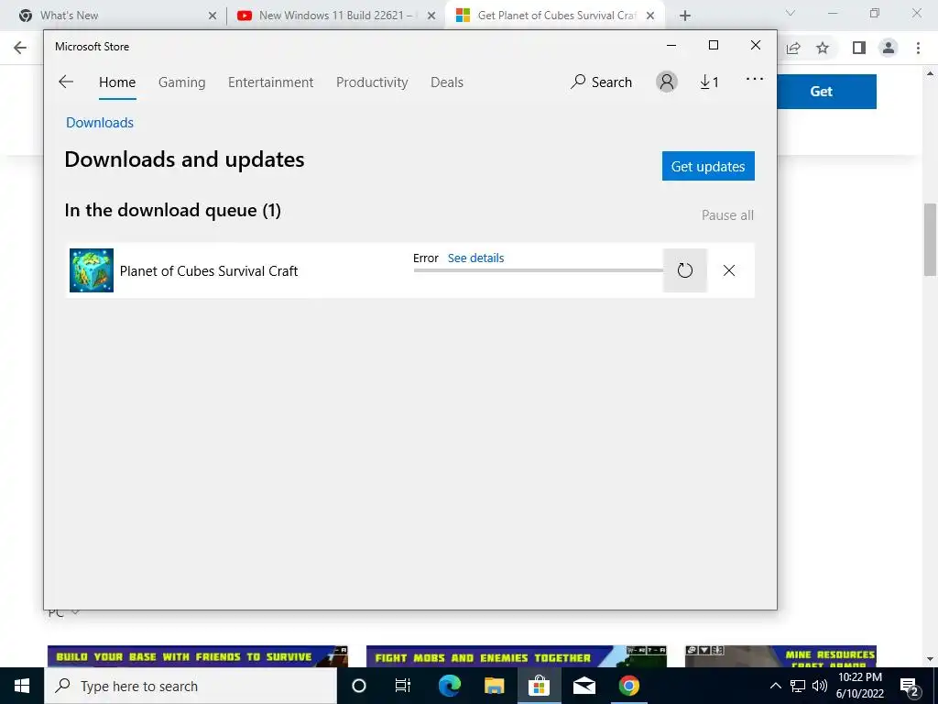Show hidden system tray icons
Image resolution: width=938 pixels, height=704 pixels.
[x=775, y=686]
